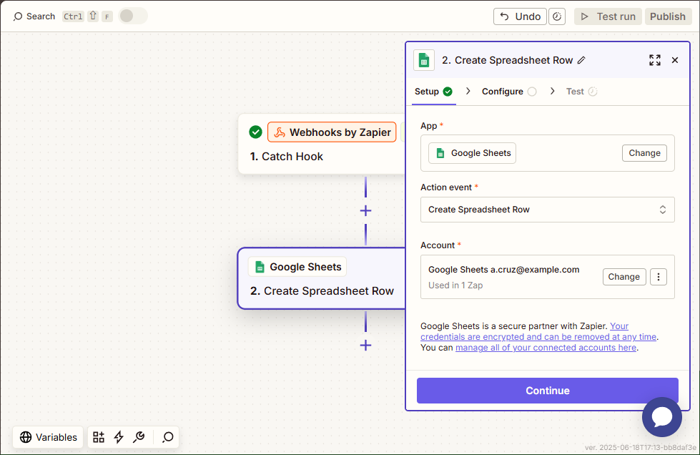Open the Variables panel

48,437
